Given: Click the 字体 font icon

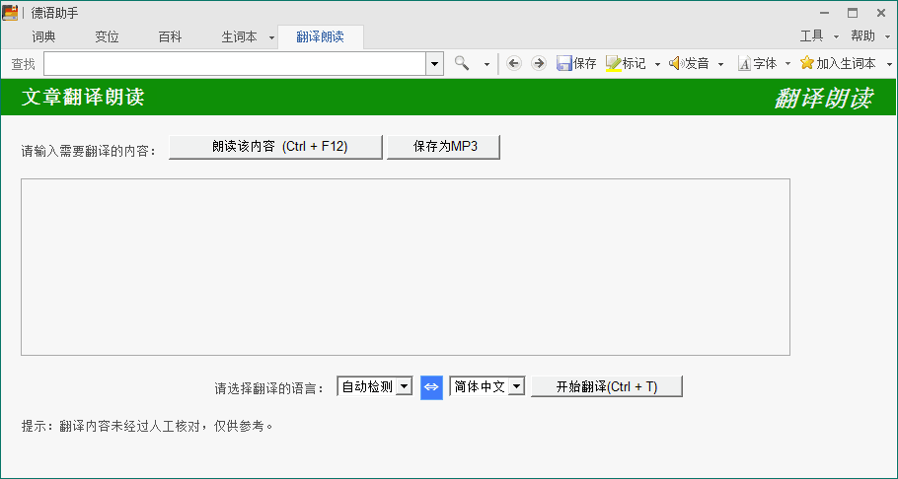Looking at the screenshot, I should [x=744, y=63].
